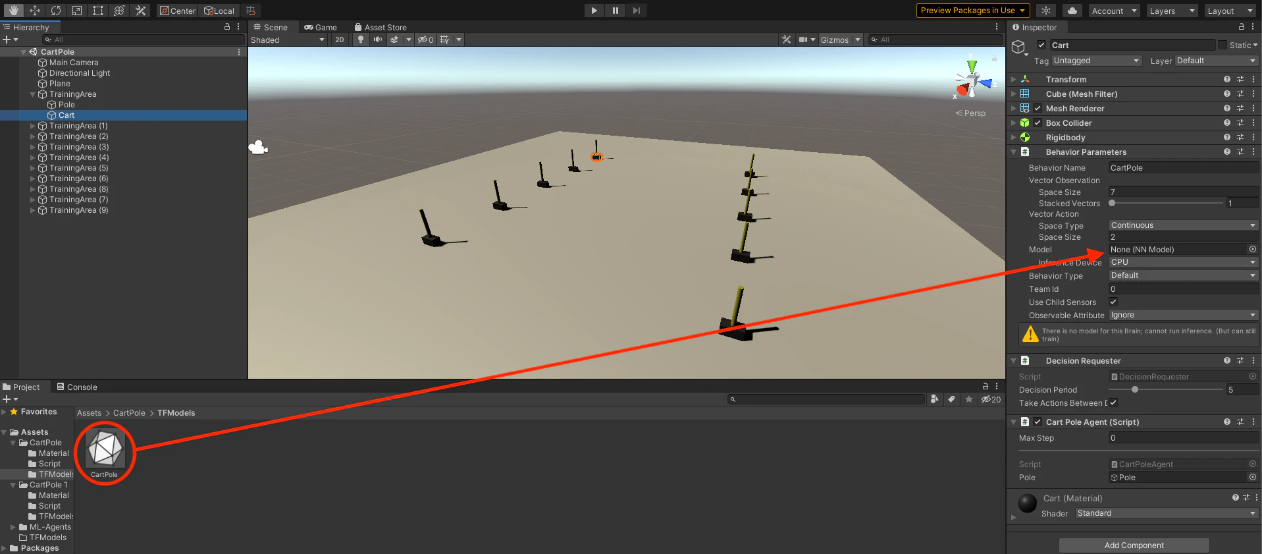Image resolution: width=1262 pixels, height=554 pixels.
Task: Select the Rect transform tool
Action: (x=98, y=11)
